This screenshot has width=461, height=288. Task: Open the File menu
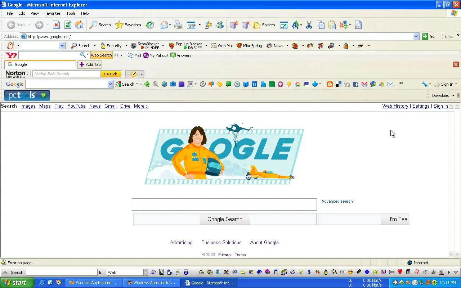click(10, 13)
